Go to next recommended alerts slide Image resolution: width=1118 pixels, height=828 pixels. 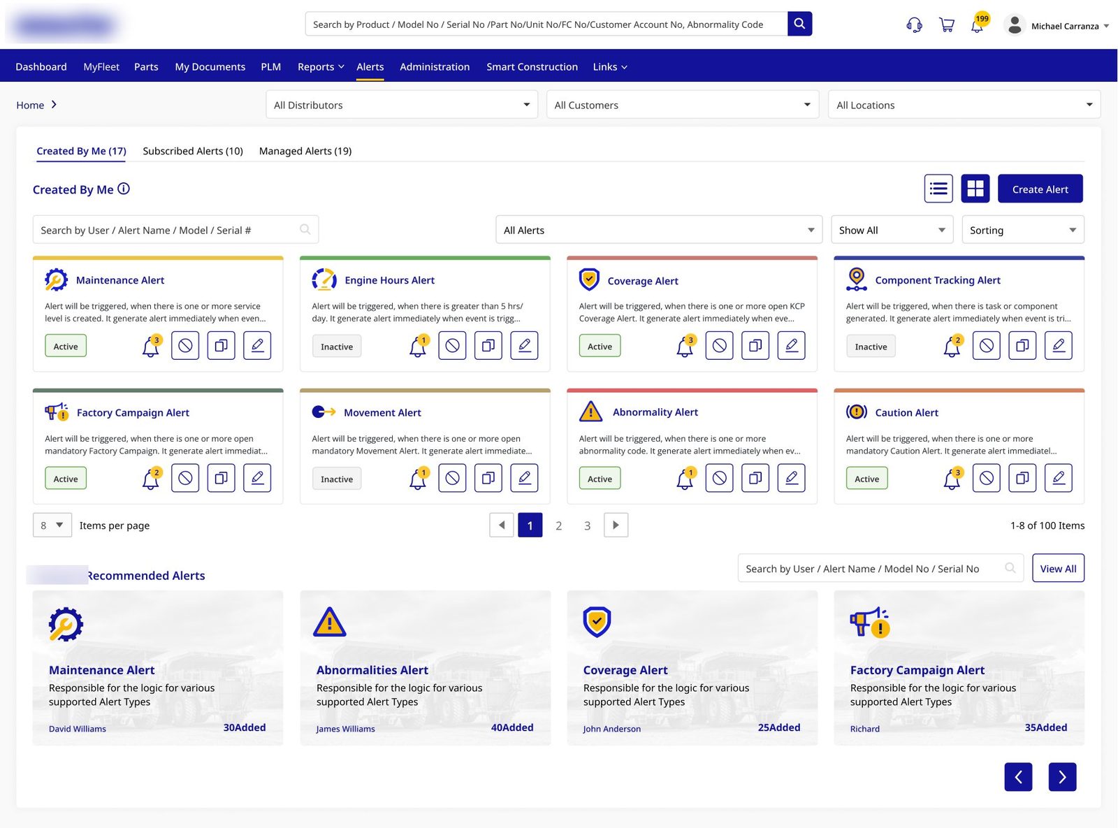click(1062, 777)
